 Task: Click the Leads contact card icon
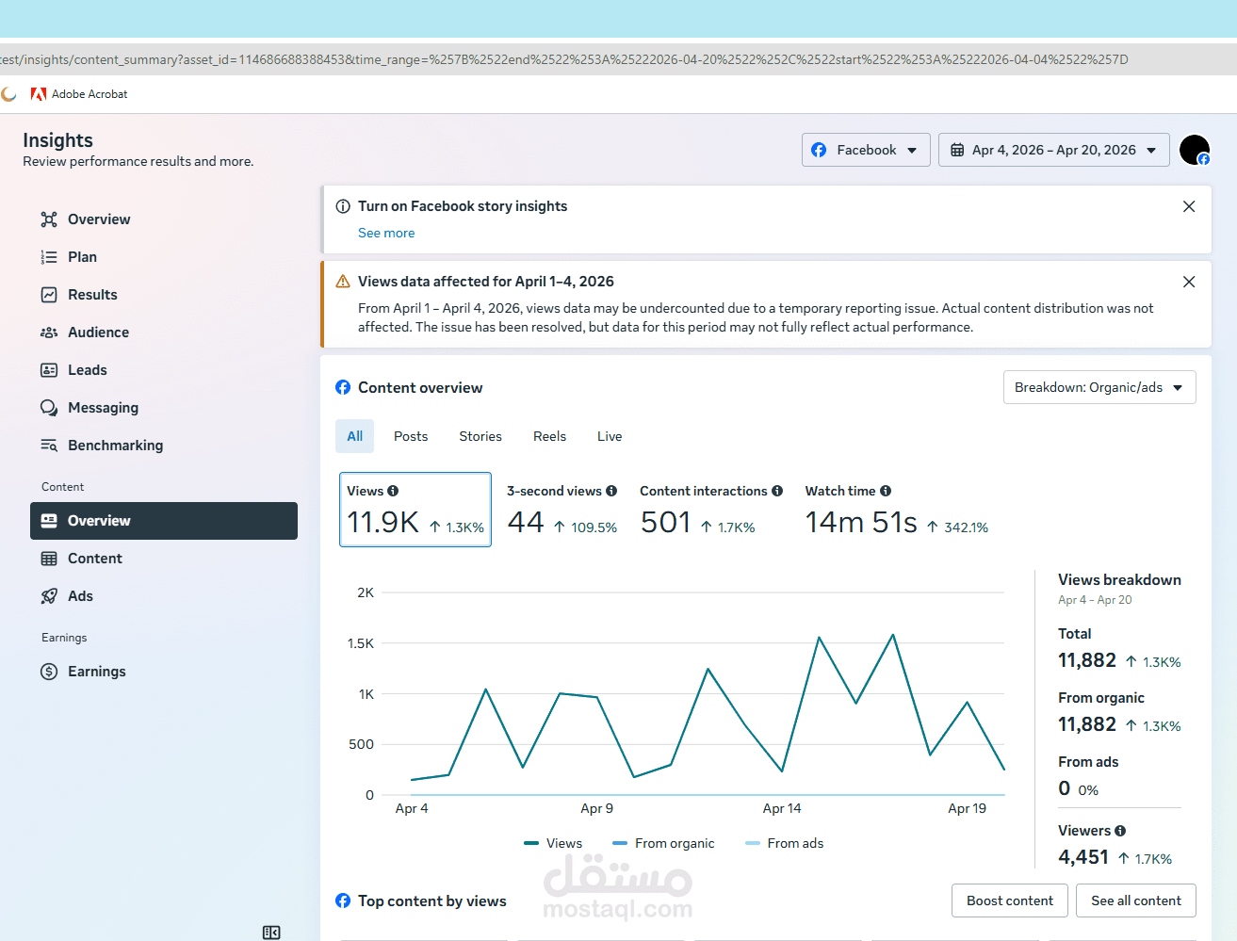tap(49, 370)
